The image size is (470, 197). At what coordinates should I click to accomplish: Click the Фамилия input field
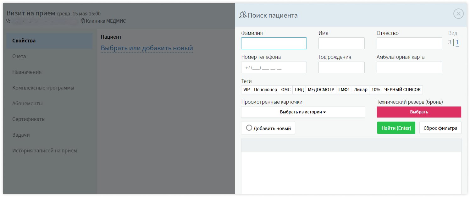(274, 43)
